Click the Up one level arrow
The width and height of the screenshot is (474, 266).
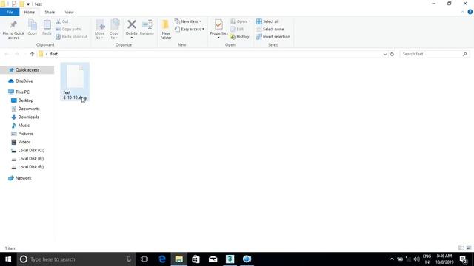pyautogui.click(x=32, y=54)
